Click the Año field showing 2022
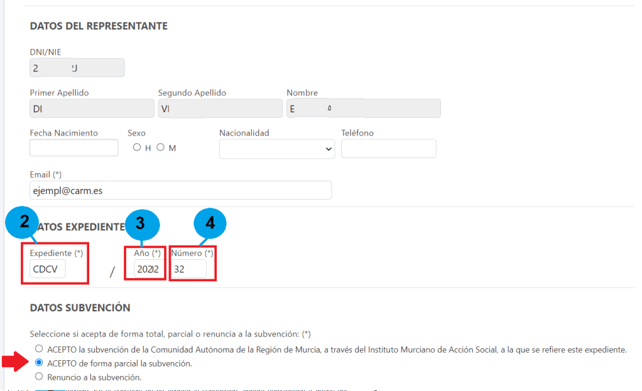 point(148,269)
